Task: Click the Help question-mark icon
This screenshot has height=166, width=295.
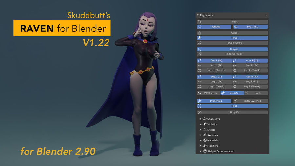Action: click(x=205, y=151)
